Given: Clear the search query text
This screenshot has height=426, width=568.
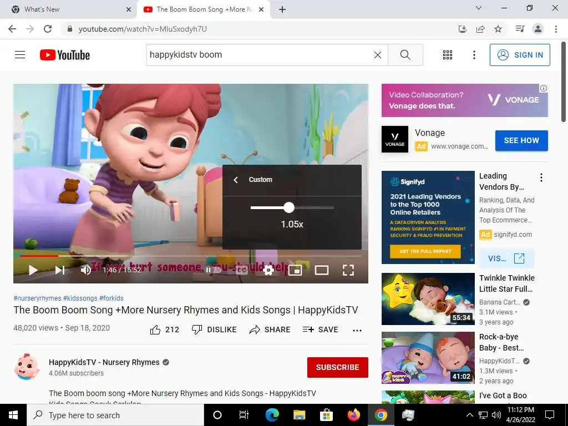Looking at the screenshot, I should 377,55.
